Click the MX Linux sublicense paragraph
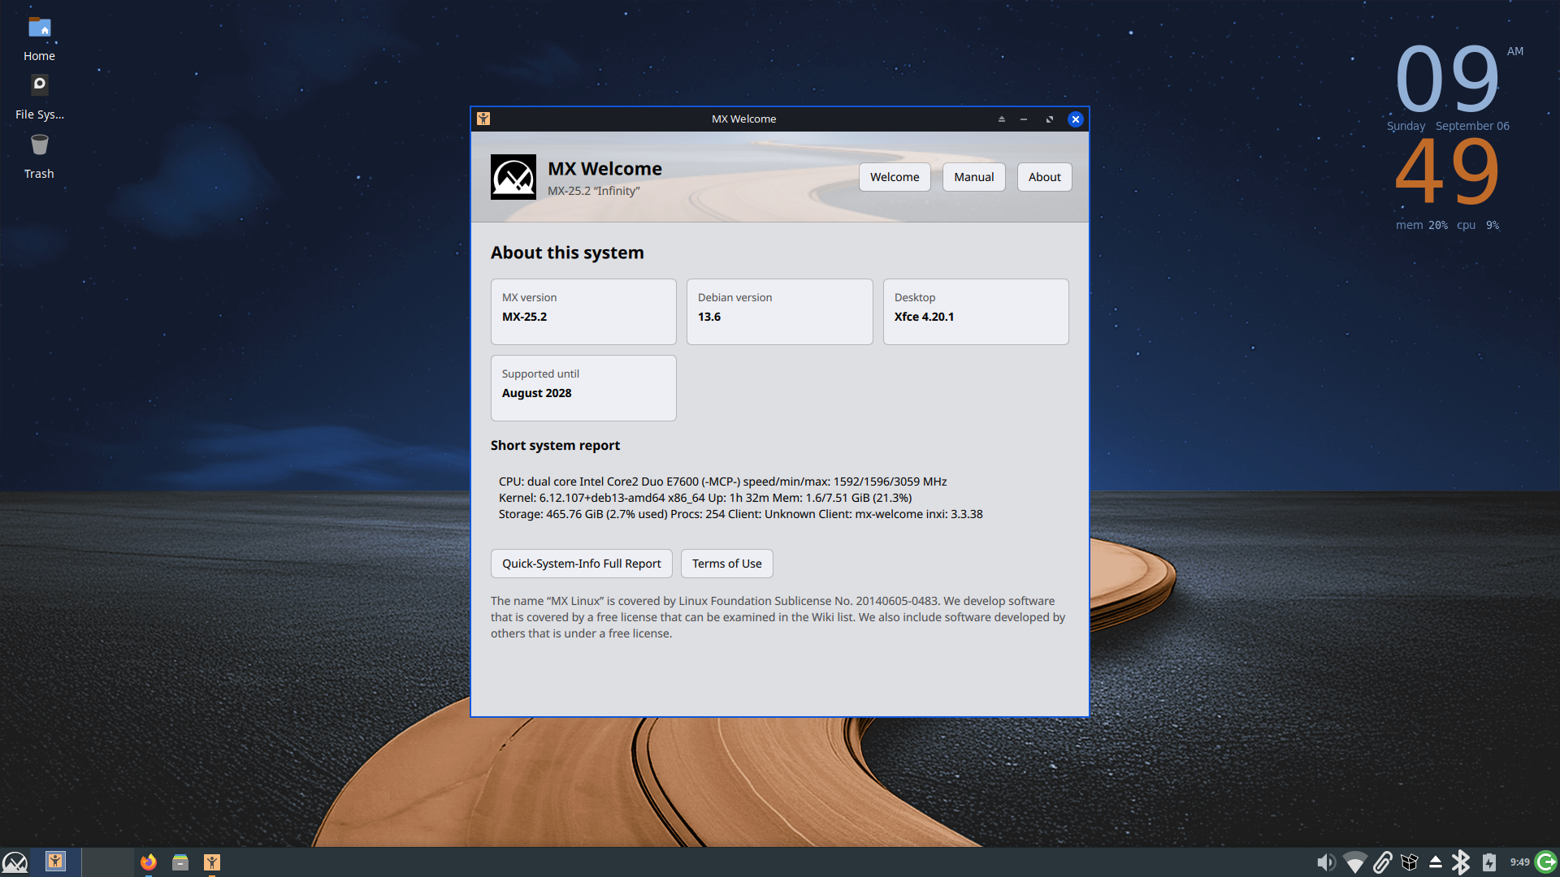The width and height of the screenshot is (1560, 877). 778,617
